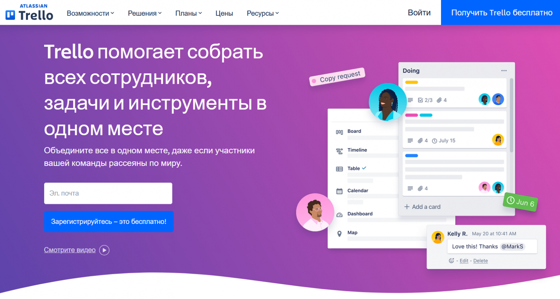Click the Calendar view icon
Screen dimensions: 560x299
click(339, 191)
